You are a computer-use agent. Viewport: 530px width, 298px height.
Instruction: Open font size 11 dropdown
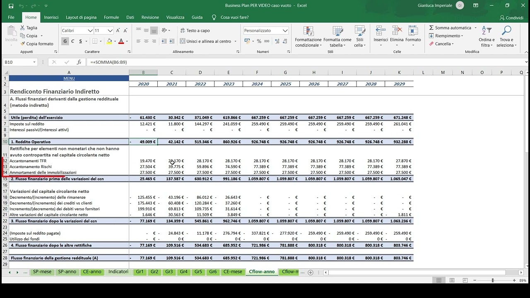[110, 31]
